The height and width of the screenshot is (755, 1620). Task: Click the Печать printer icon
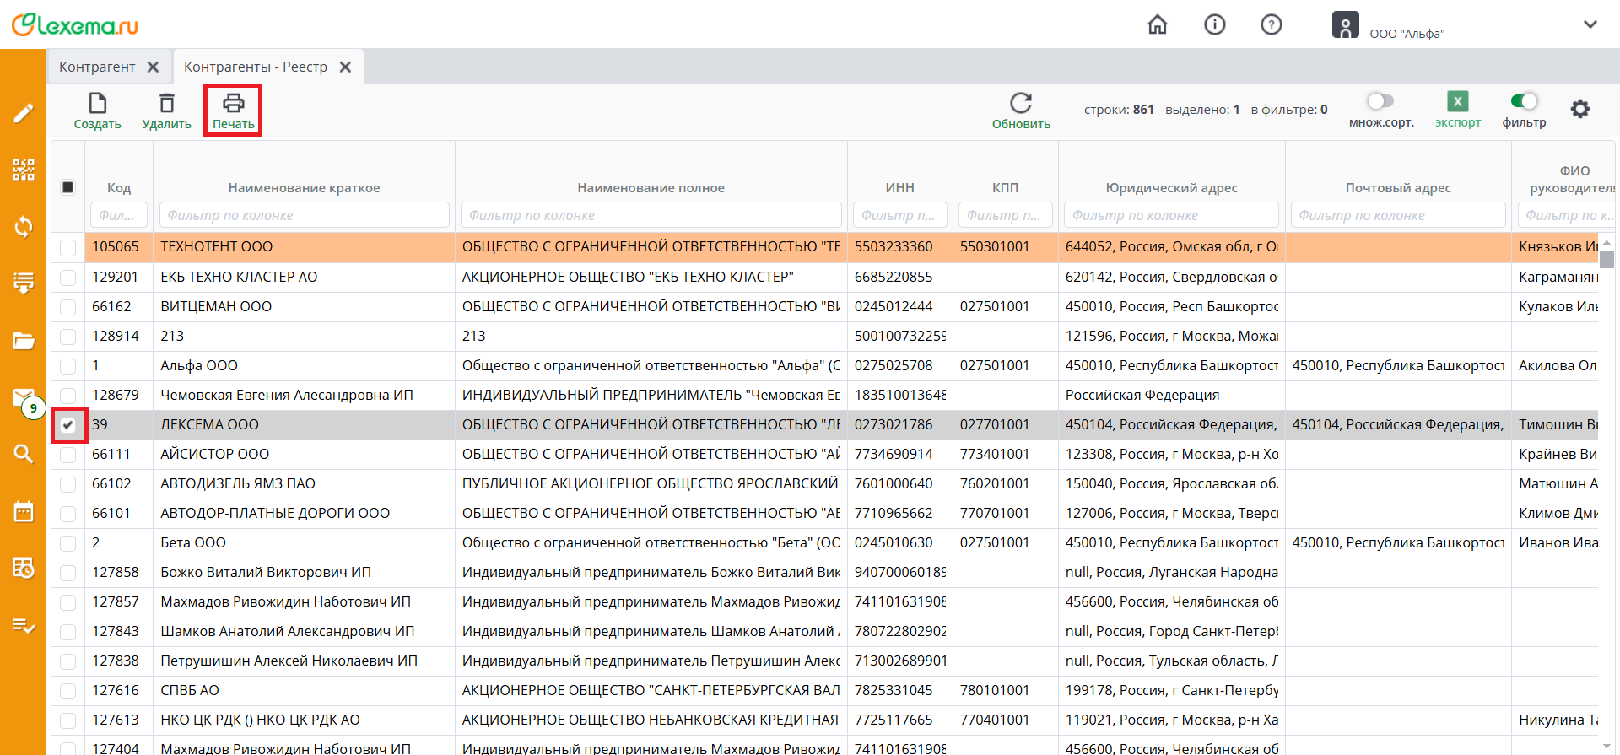pos(233,104)
